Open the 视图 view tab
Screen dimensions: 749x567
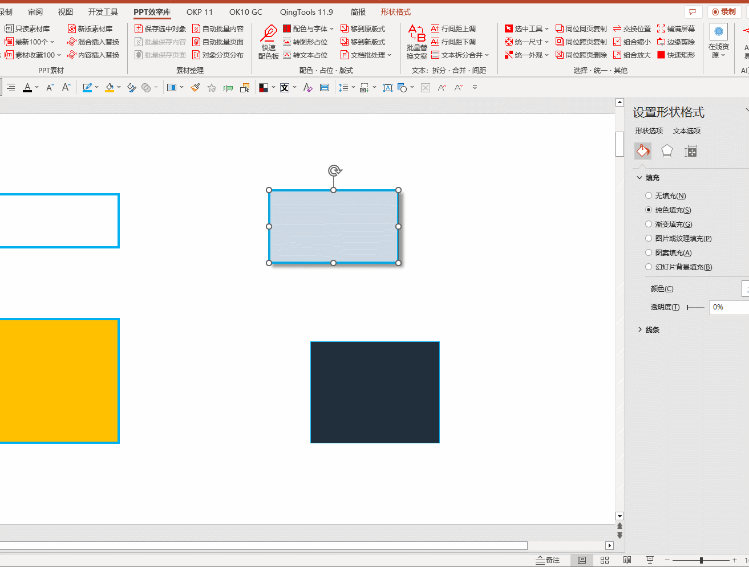click(66, 12)
